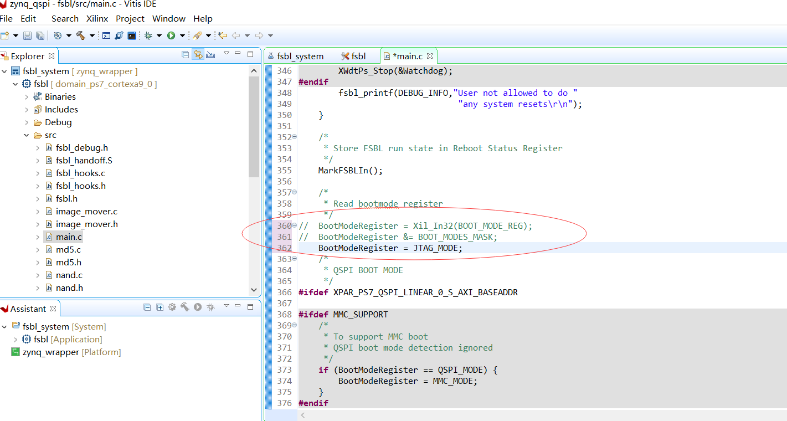Open the Xilinx menu
This screenshot has height=421, width=787.
point(97,18)
